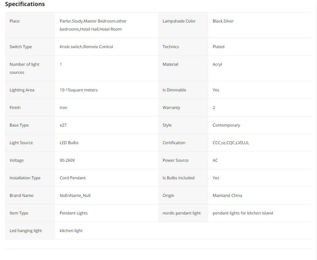Screen dimensions: 317x260
Task: Click the Plated technics value
Action: 219,47
